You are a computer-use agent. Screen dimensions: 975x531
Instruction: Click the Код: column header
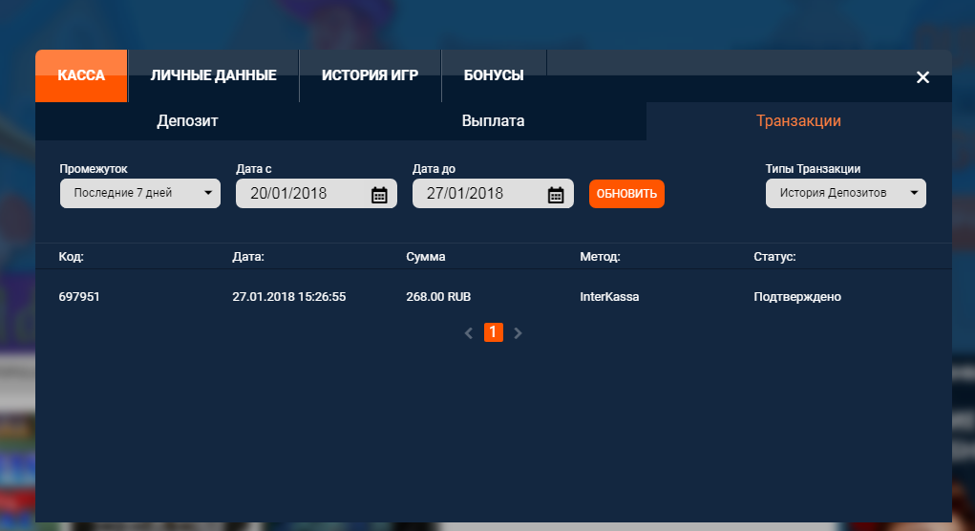(x=71, y=257)
